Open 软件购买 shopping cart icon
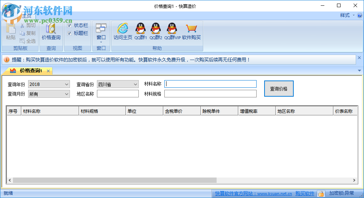Viewport: 364px width, 198px height. [x=191, y=28]
